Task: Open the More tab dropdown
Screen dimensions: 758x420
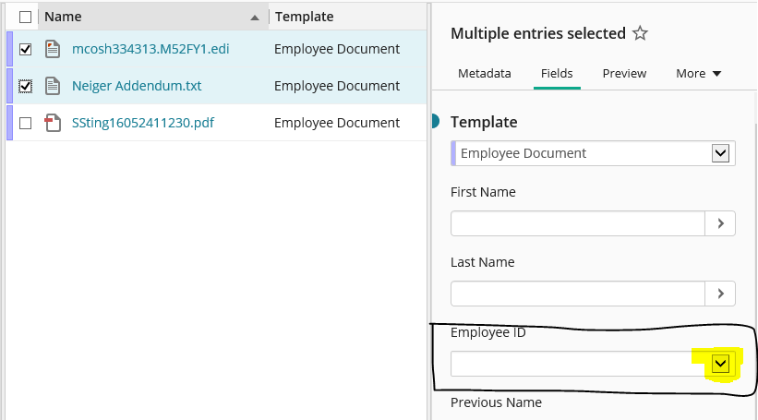Action: tap(699, 74)
